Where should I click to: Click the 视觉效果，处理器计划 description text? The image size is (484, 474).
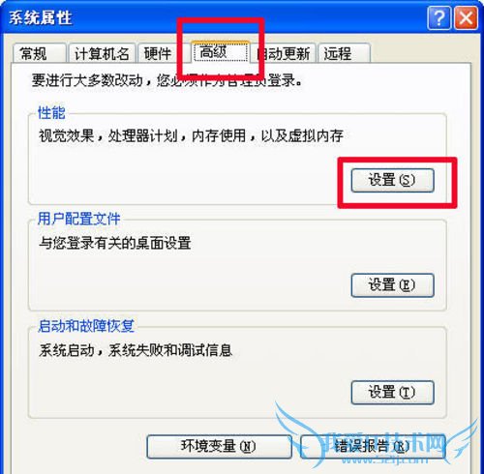coord(108,135)
